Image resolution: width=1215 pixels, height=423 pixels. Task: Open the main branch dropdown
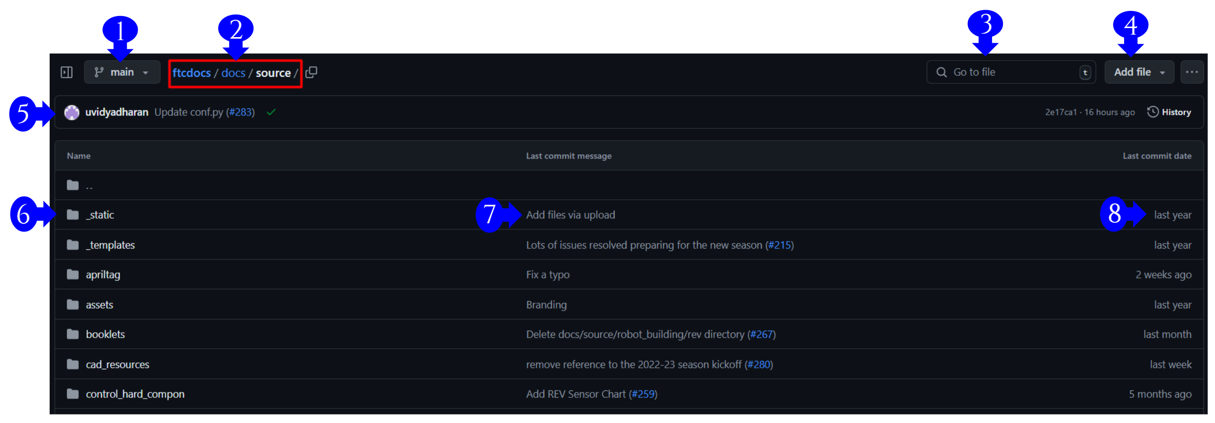122,72
